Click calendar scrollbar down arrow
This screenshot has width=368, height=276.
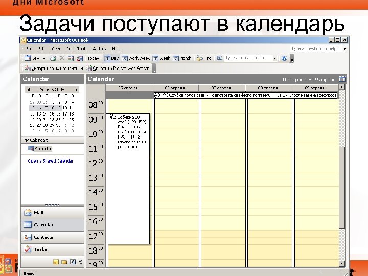click(342, 264)
